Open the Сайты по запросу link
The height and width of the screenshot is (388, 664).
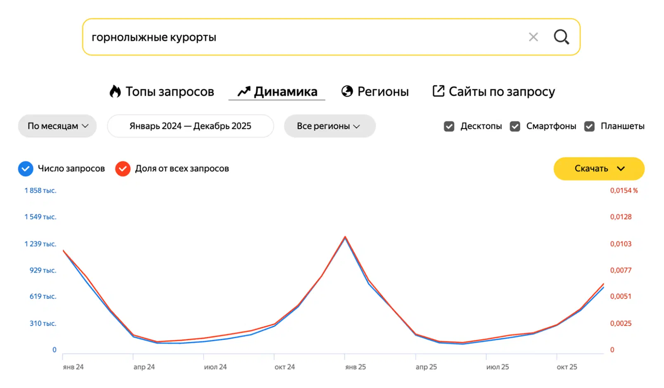pyautogui.click(x=493, y=91)
